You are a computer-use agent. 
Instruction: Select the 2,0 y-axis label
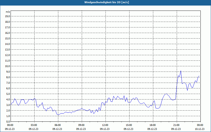point(8,110)
